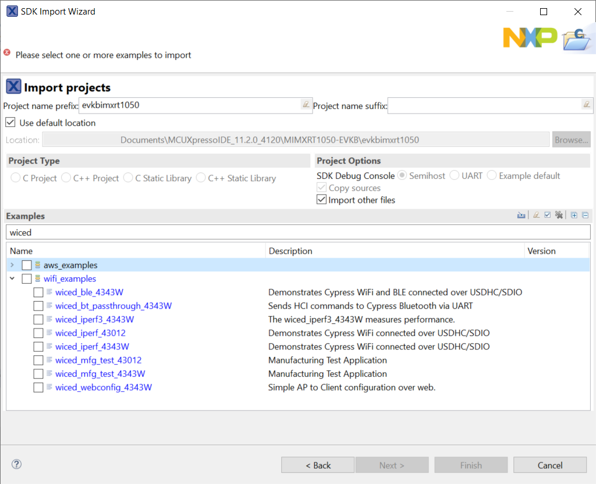Open help via the question mark icon
The width and height of the screenshot is (596, 484).
coord(16,464)
